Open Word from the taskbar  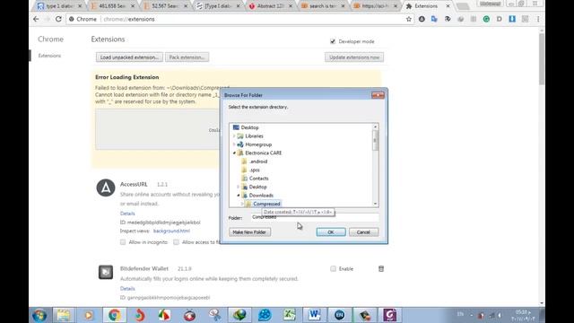[x=314, y=315]
